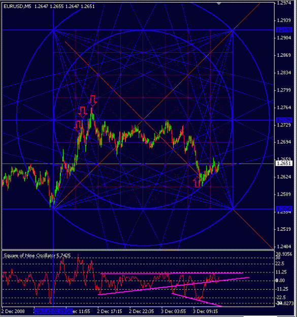Screen dimensions: 297x317
Task: Select the descending magenta line in oscillator
Action: pos(196,300)
